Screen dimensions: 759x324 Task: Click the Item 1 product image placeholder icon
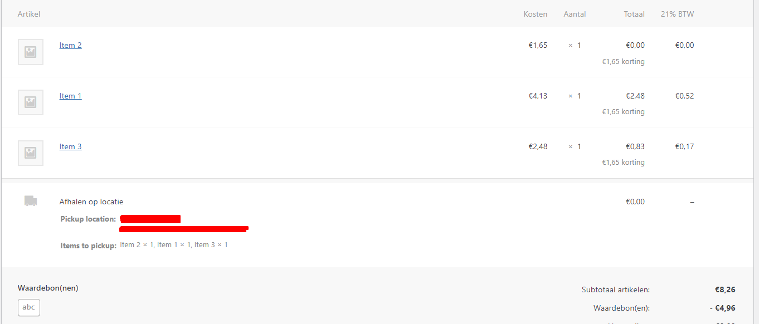(30, 102)
